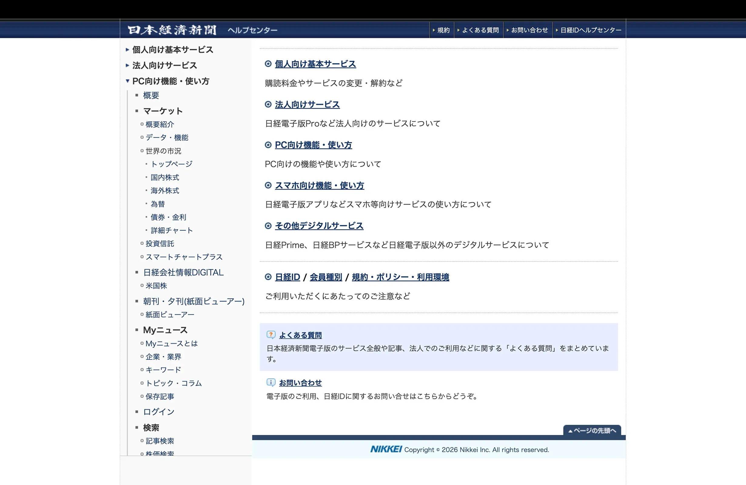746x485 pixels.
Task: Open その他デジタルサービス link
Action: (319, 226)
